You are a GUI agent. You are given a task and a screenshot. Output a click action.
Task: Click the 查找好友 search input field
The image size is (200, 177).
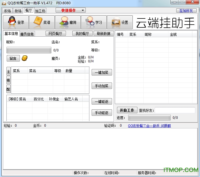point(175,110)
